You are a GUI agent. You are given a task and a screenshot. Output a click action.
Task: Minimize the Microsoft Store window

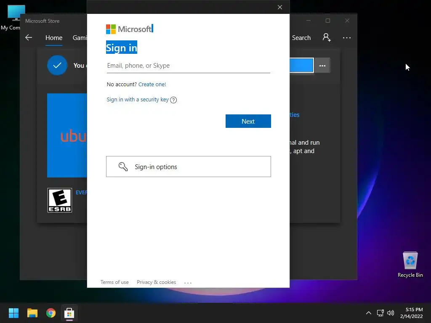pos(309,21)
